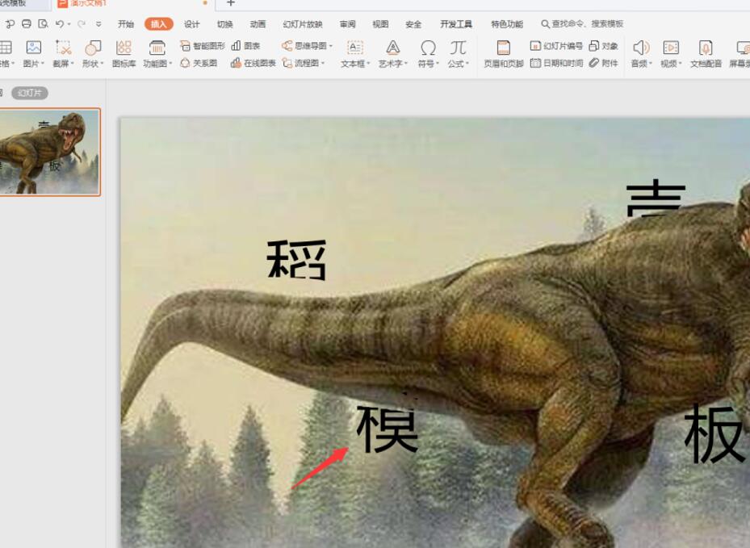Click the undo arrow icon

60,23
